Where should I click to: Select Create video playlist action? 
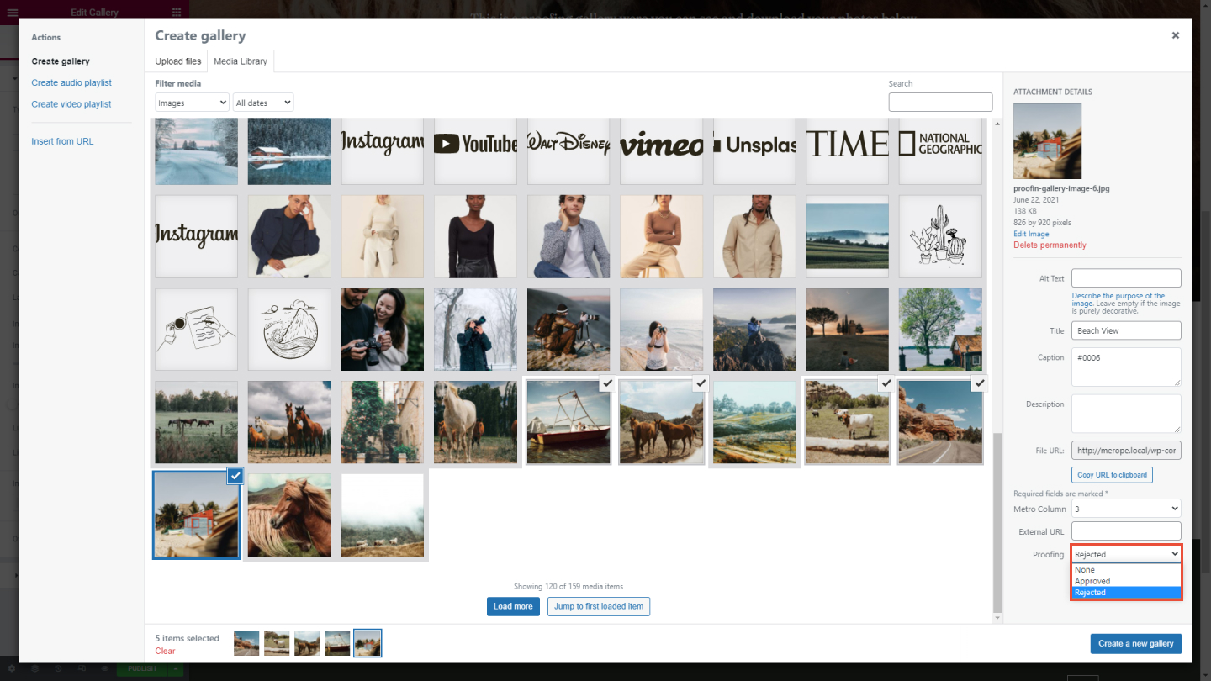pos(71,104)
